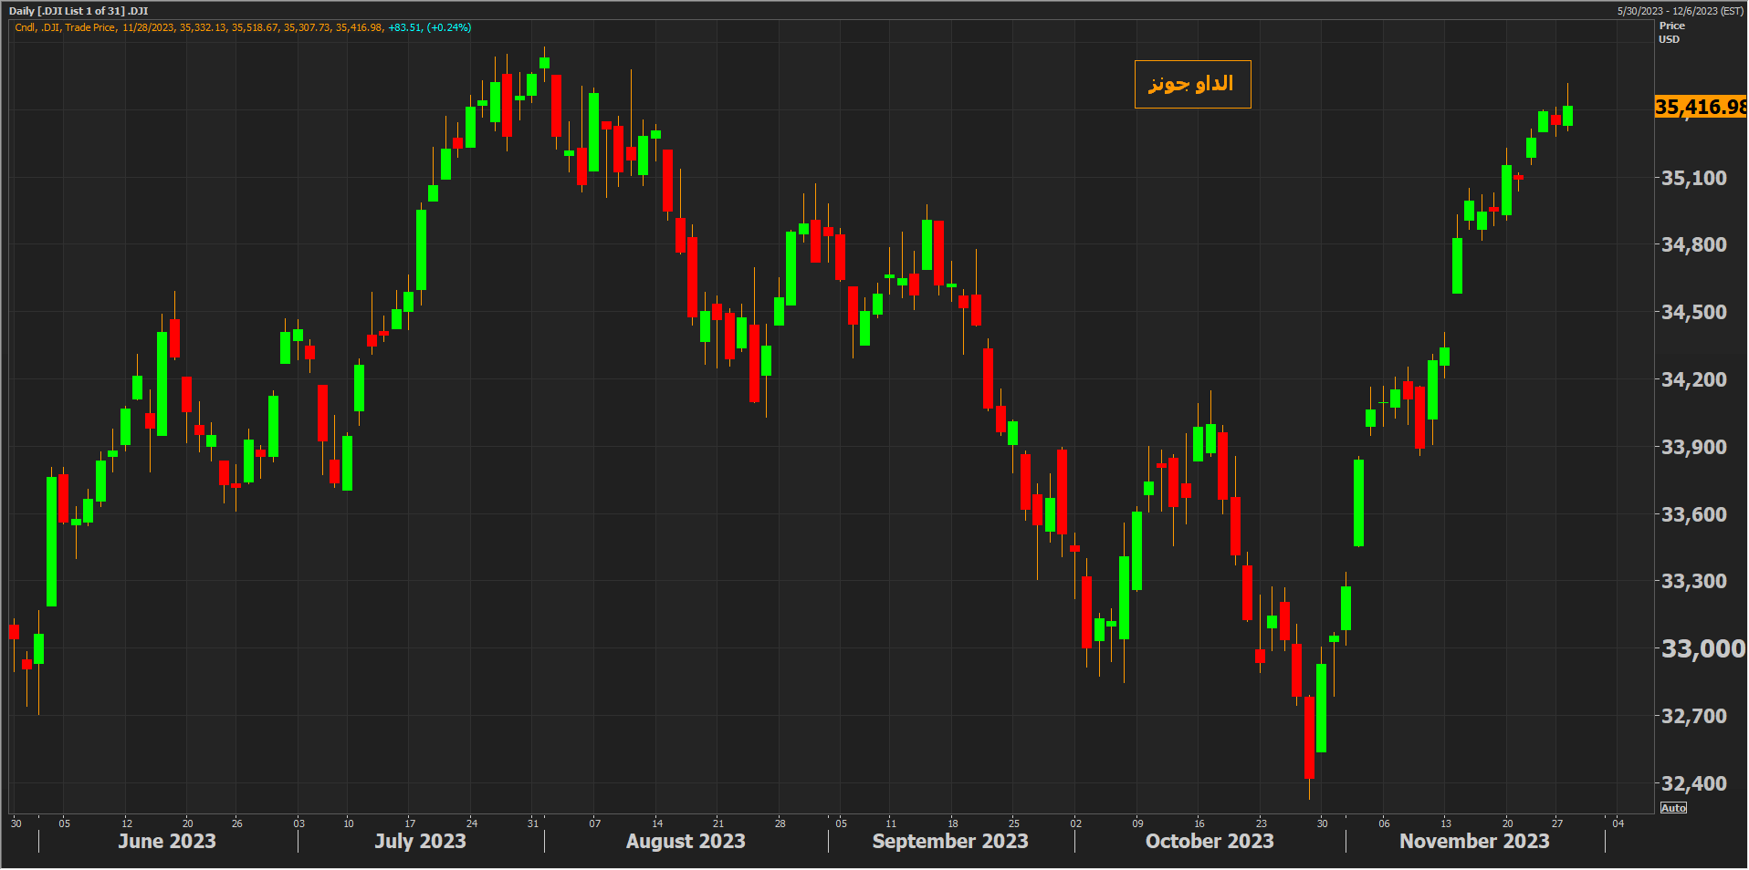The width and height of the screenshot is (1749, 870).
Task: Select the orange 35,416.98 last price tag
Action: tap(1700, 107)
